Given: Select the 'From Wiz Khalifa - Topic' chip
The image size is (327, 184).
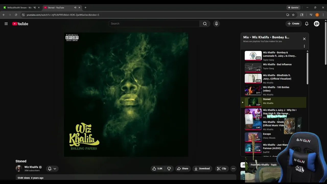Looking at the screenshot, I should pos(264,165).
